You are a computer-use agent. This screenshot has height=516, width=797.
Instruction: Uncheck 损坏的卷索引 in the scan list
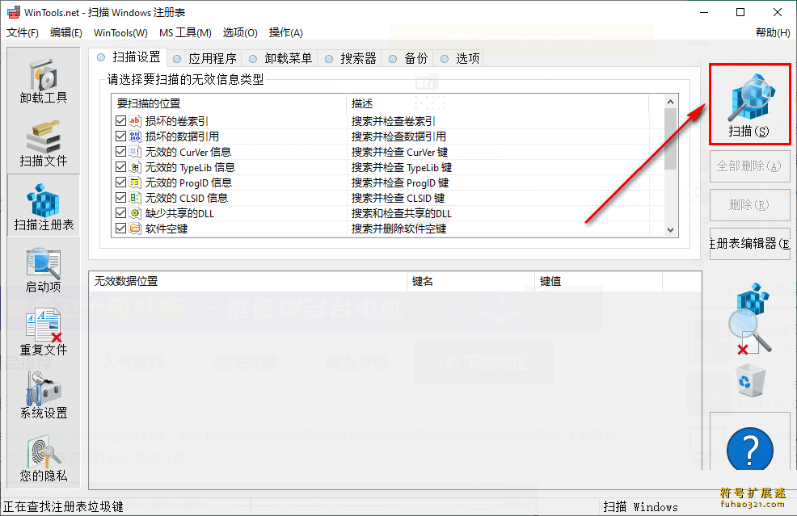(x=118, y=121)
